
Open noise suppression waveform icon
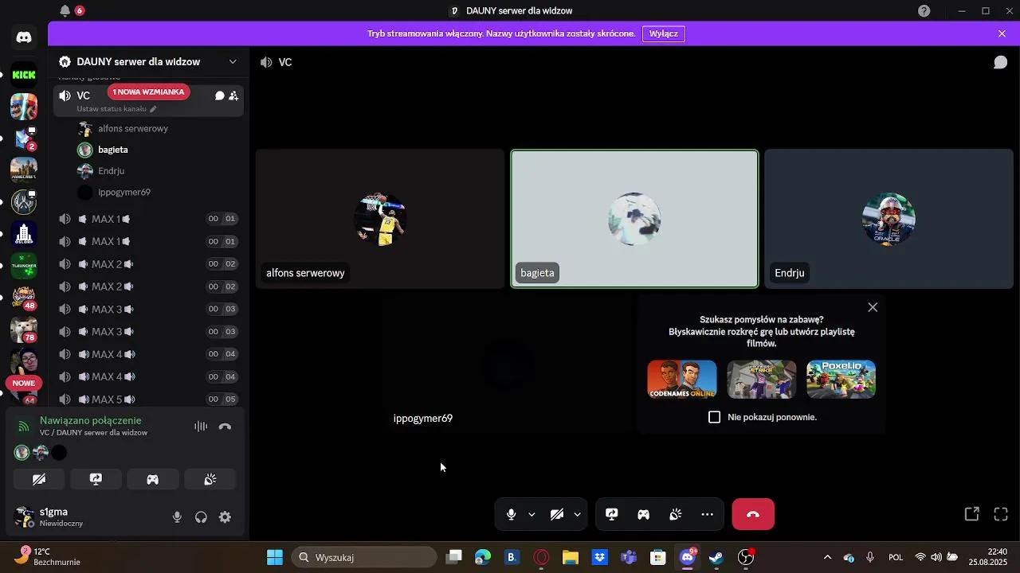point(201,427)
